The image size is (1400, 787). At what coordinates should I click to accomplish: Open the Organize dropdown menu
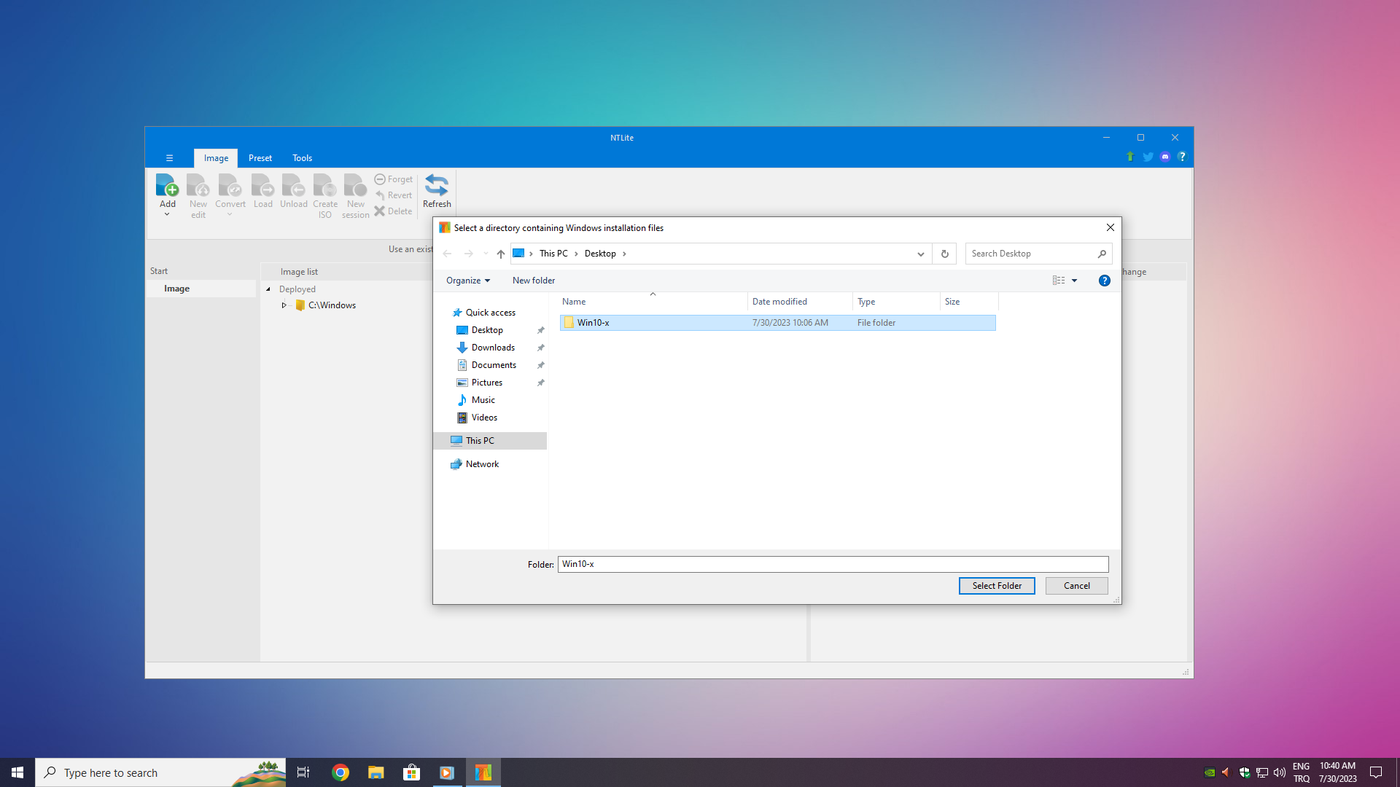pos(468,281)
